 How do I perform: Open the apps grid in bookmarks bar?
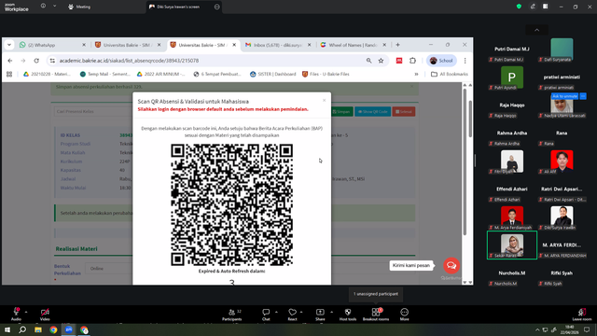pyautogui.click(x=9, y=75)
